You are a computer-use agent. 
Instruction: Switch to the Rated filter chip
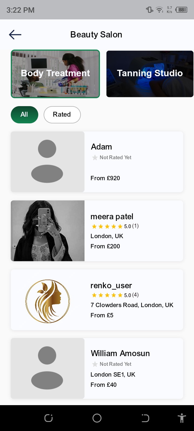tap(62, 114)
